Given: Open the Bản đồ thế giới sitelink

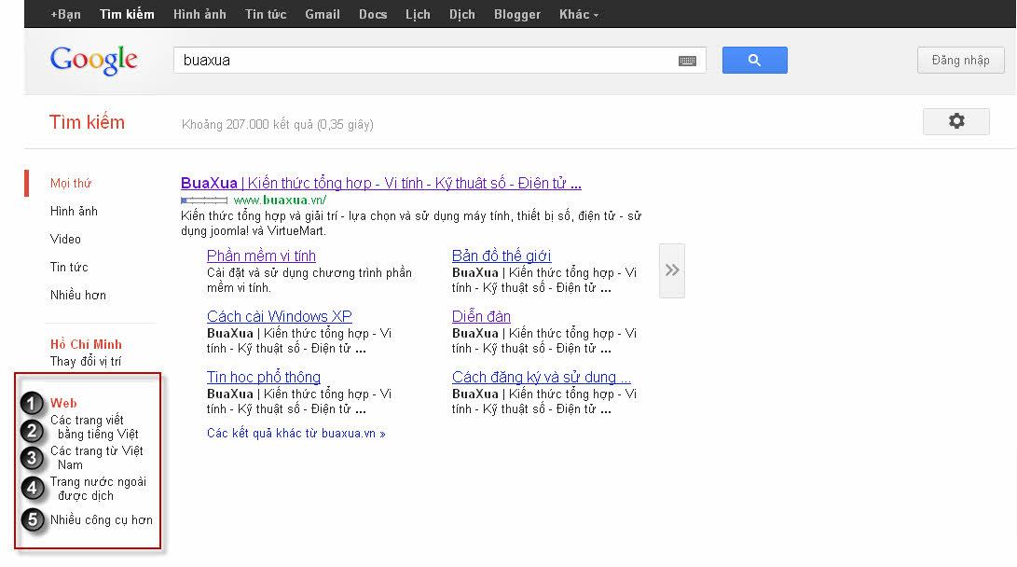Looking at the screenshot, I should tap(502, 256).
